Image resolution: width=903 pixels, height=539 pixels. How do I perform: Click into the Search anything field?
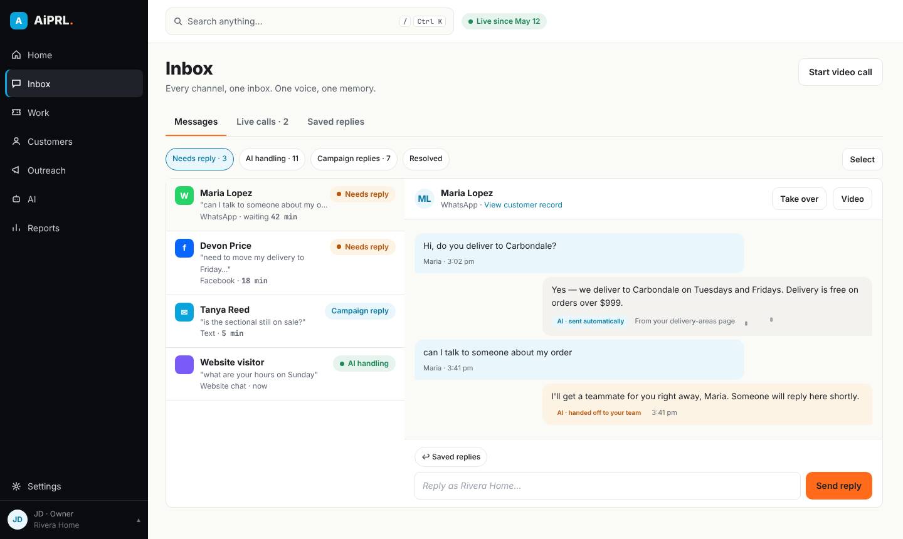pos(310,21)
